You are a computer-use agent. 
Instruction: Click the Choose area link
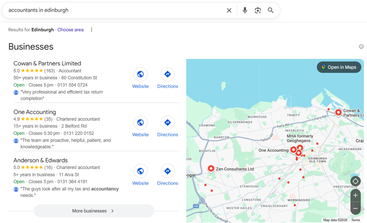coord(70,30)
